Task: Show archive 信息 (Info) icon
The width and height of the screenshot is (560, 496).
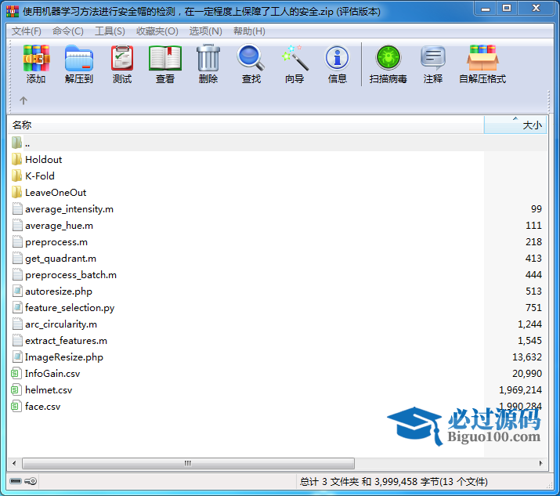Action: click(x=337, y=57)
